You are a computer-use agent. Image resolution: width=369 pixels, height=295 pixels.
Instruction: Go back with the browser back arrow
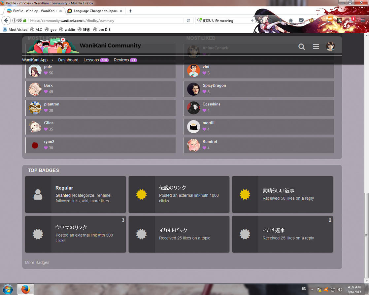click(x=6, y=20)
